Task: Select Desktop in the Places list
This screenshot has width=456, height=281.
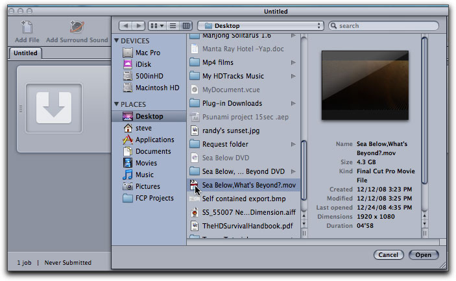Action: tap(149, 116)
